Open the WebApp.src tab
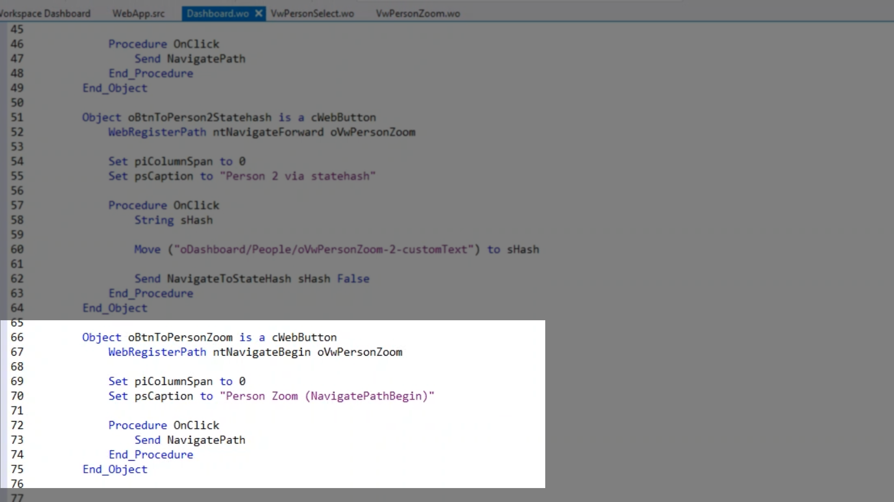 [x=138, y=13]
